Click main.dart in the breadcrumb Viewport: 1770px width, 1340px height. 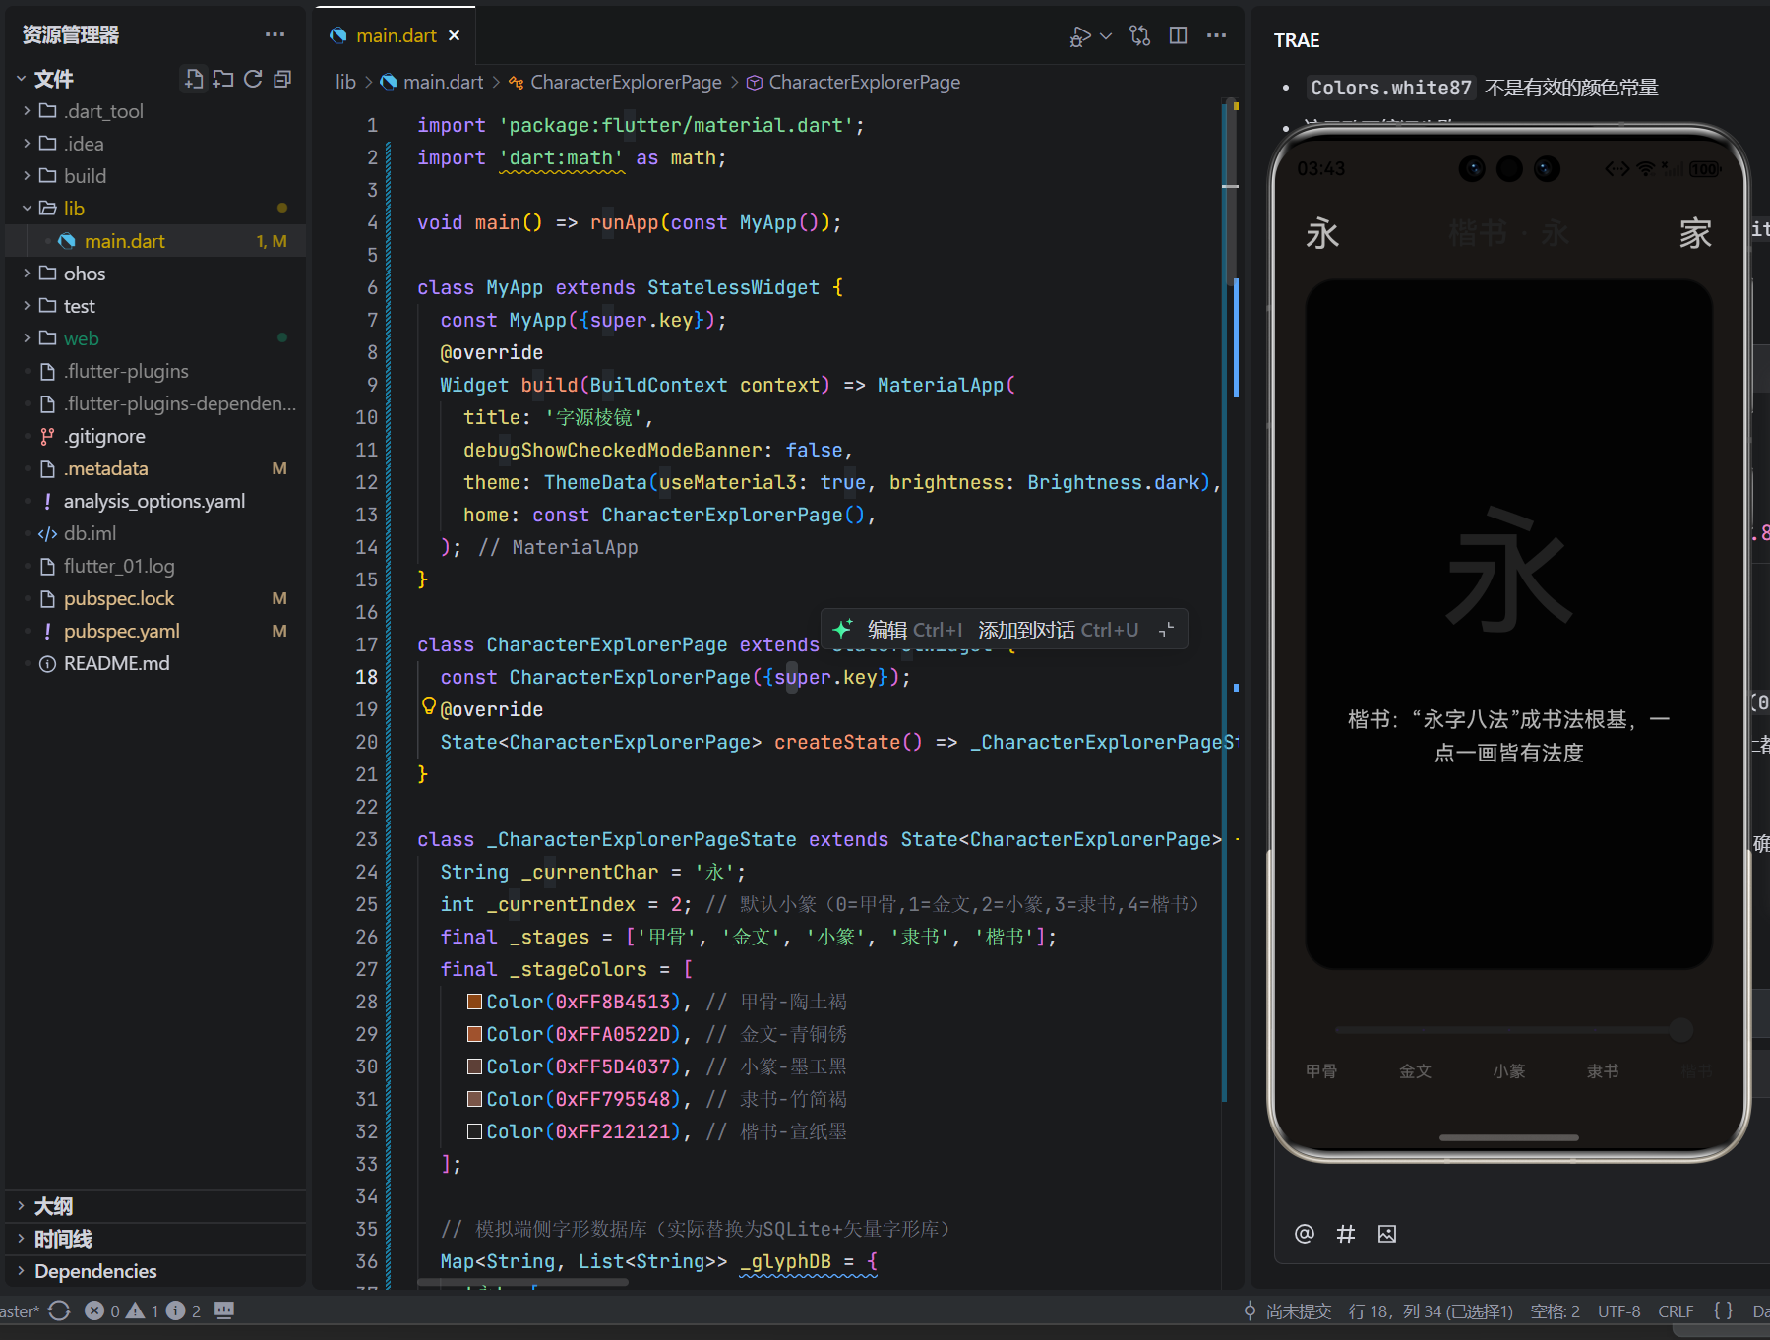(x=443, y=82)
